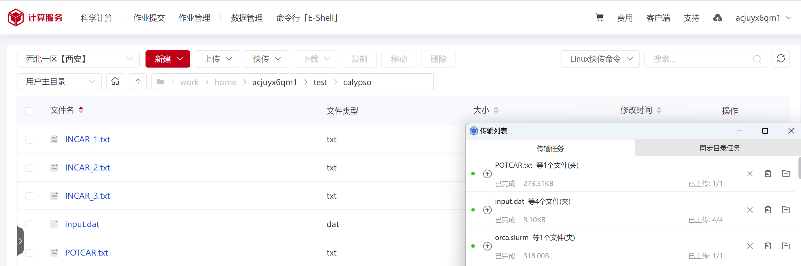The image size is (801, 266).
Task: Check the INCAR_3.txt row checkbox
Action: 29,196
